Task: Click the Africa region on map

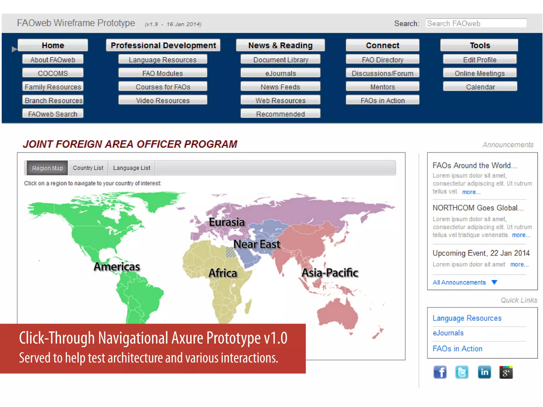Action: coord(223,273)
